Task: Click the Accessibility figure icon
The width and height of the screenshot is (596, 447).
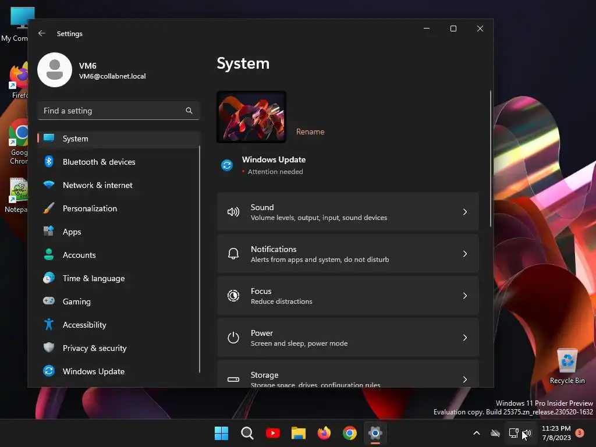Action: pyautogui.click(x=49, y=324)
